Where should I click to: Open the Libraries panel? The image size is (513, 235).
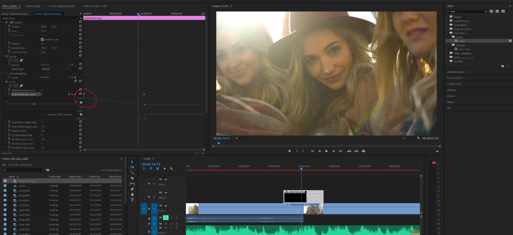[x=451, y=90]
